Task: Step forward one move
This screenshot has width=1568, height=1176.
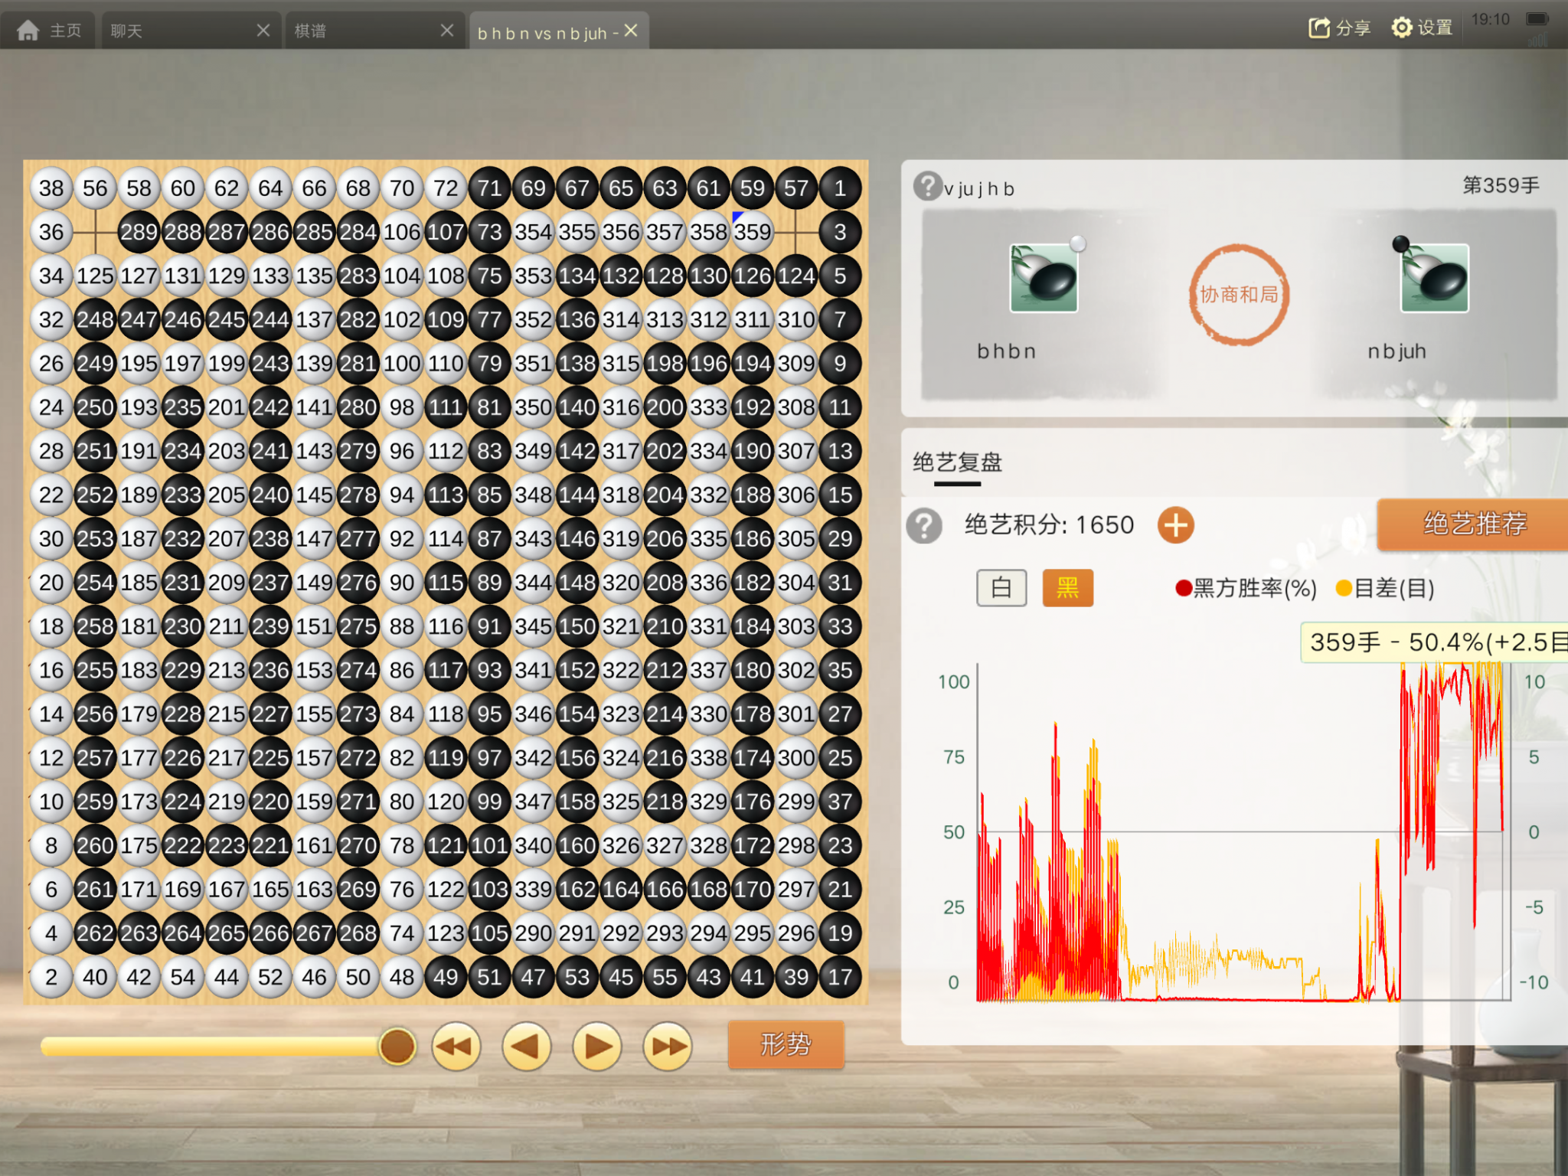Action: (x=597, y=1047)
